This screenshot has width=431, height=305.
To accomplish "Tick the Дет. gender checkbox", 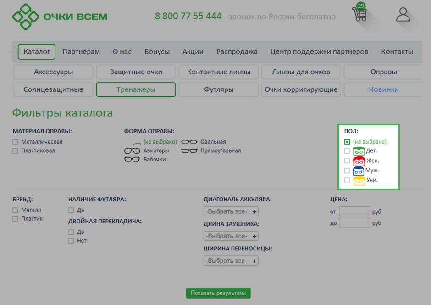I will click(x=347, y=151).
